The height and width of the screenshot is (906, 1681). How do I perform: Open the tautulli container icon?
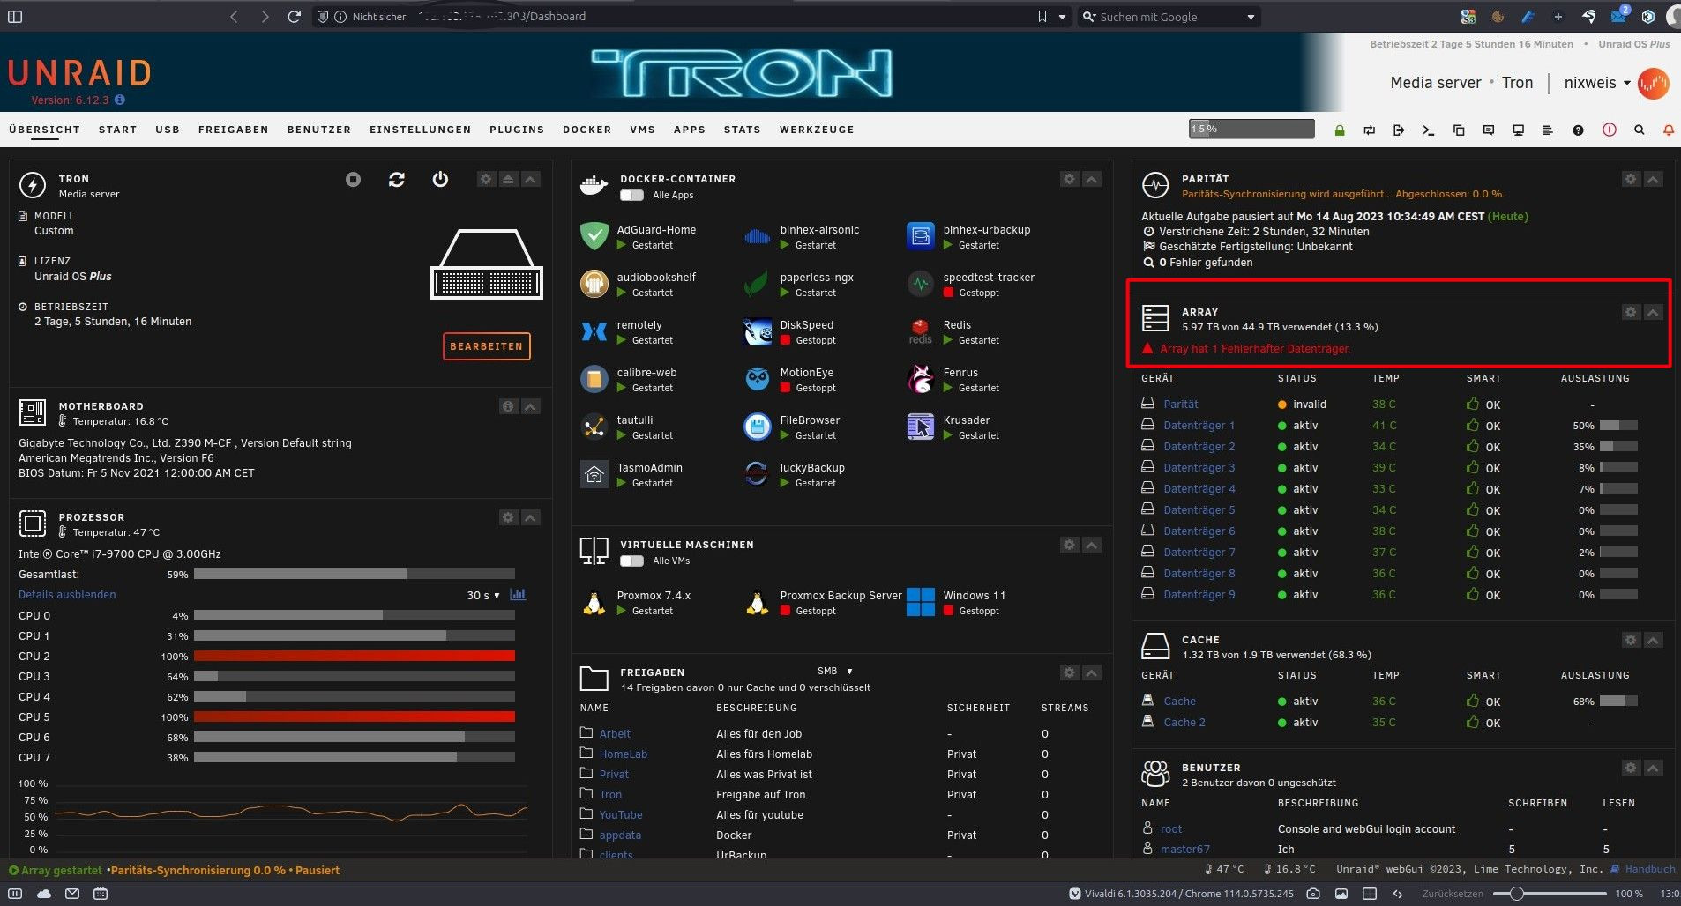594,427
